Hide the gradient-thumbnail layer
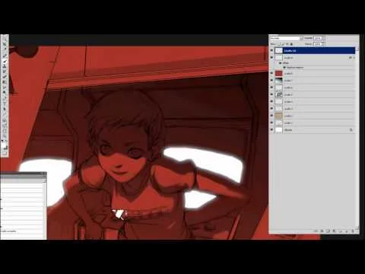 pyautogui.click(x=271, y=81)
